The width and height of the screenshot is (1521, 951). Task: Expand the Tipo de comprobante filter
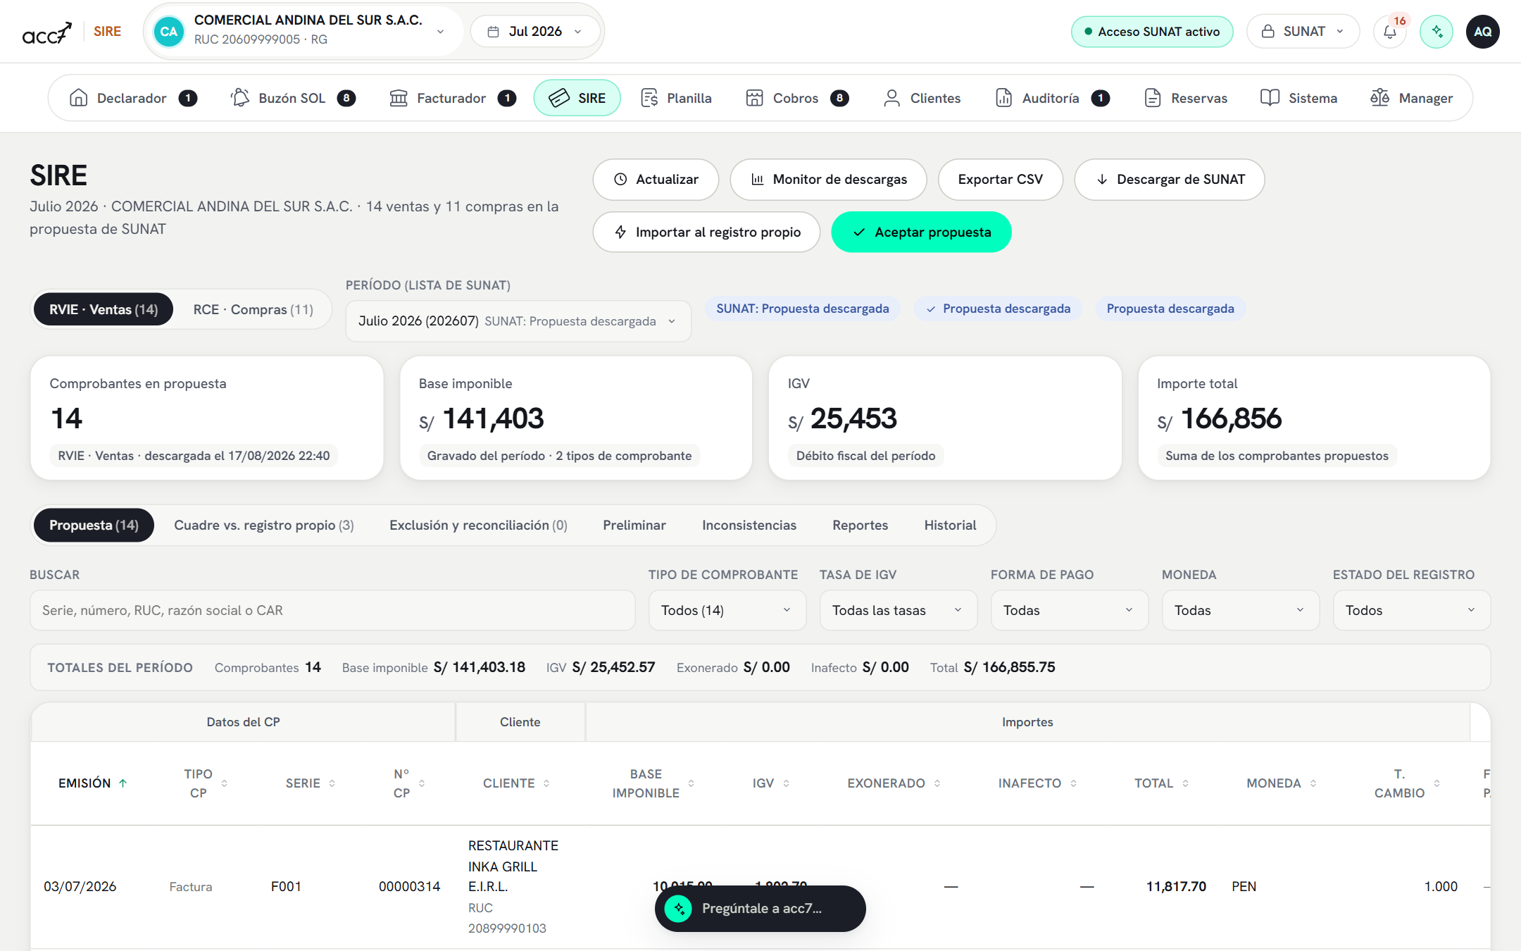coord(727,610)
